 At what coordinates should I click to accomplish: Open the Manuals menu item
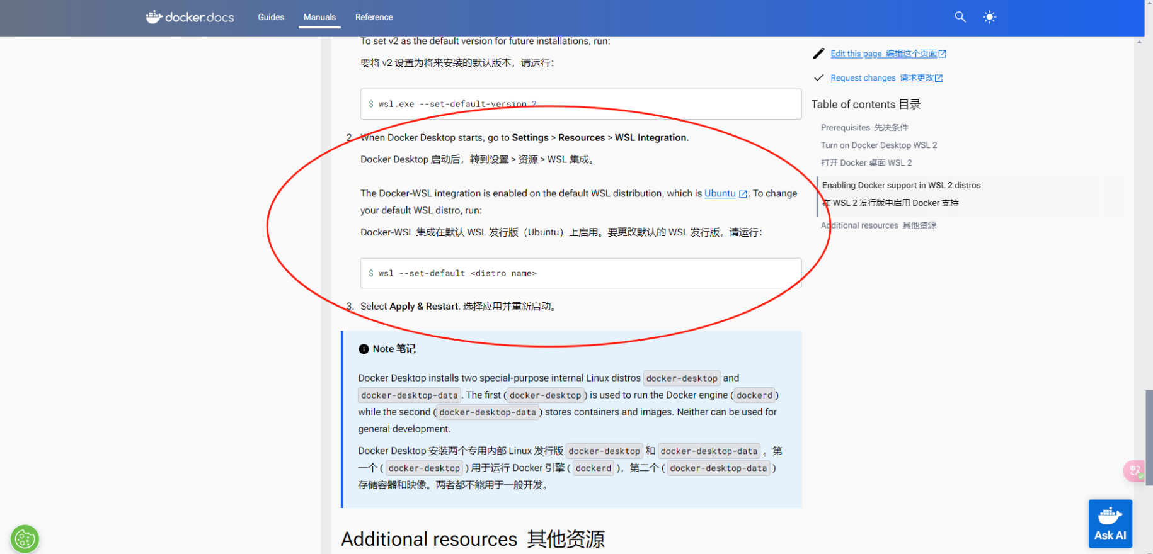coord(319,17)
